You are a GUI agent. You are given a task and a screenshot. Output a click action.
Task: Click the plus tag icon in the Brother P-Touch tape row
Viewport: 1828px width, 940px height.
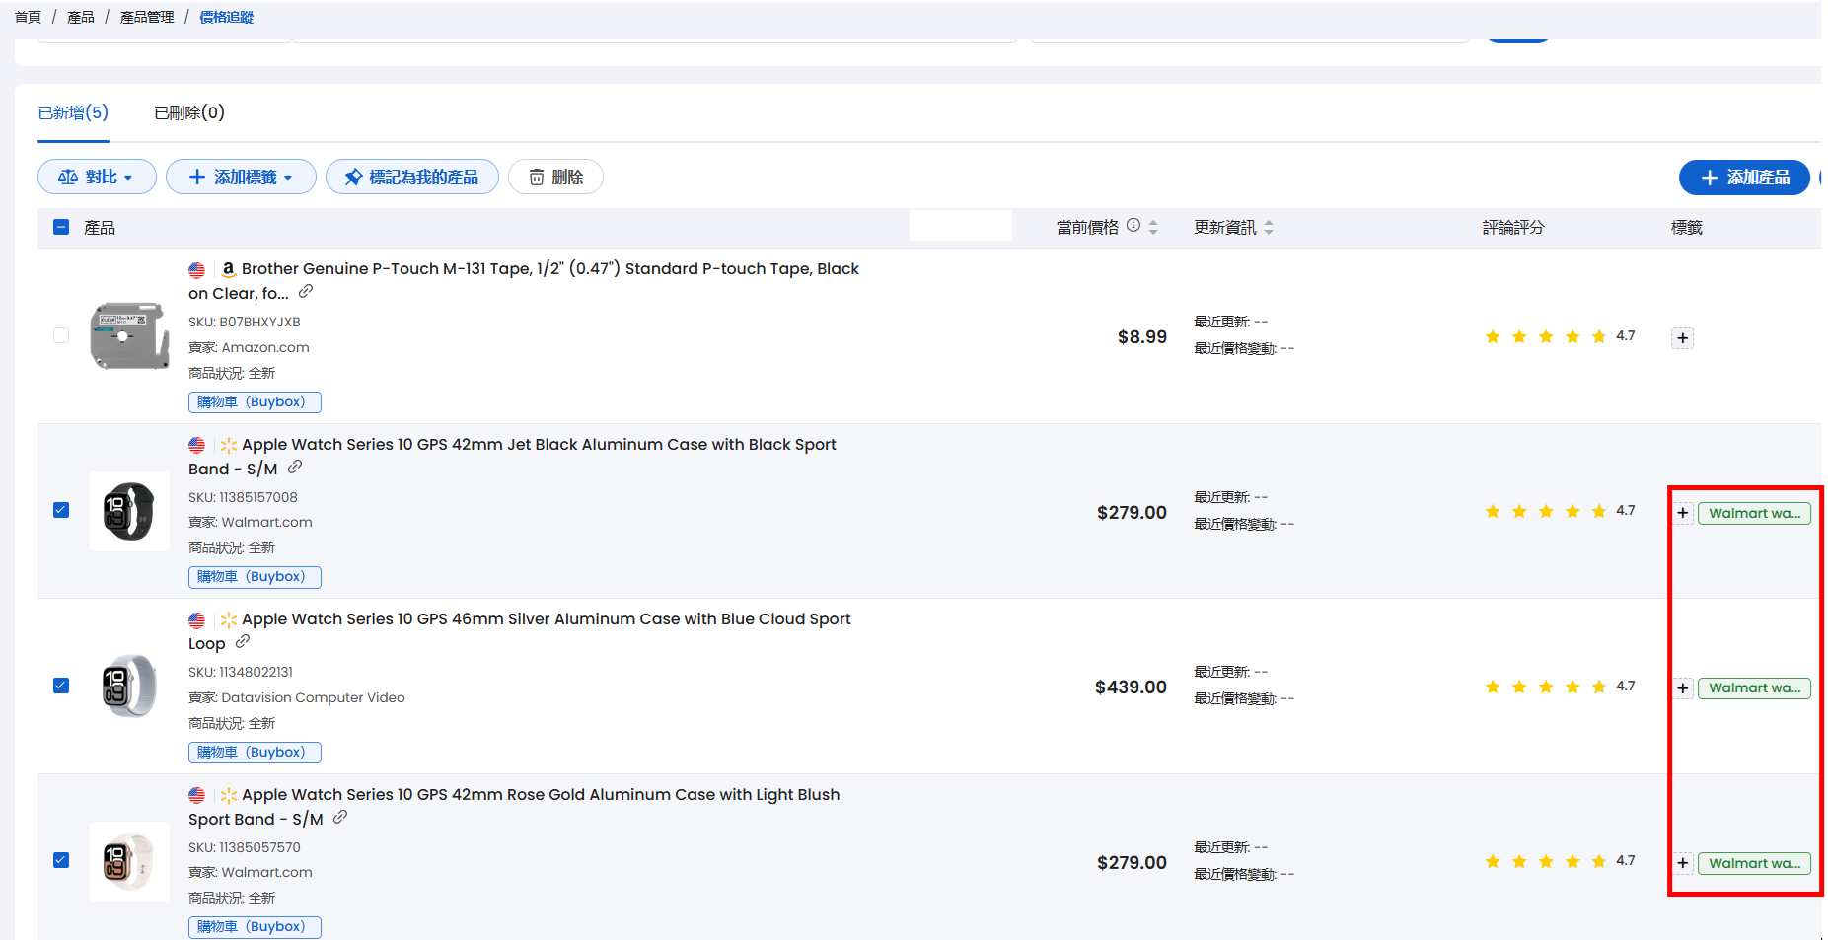pyautogui.click(x=1683, y=338)
